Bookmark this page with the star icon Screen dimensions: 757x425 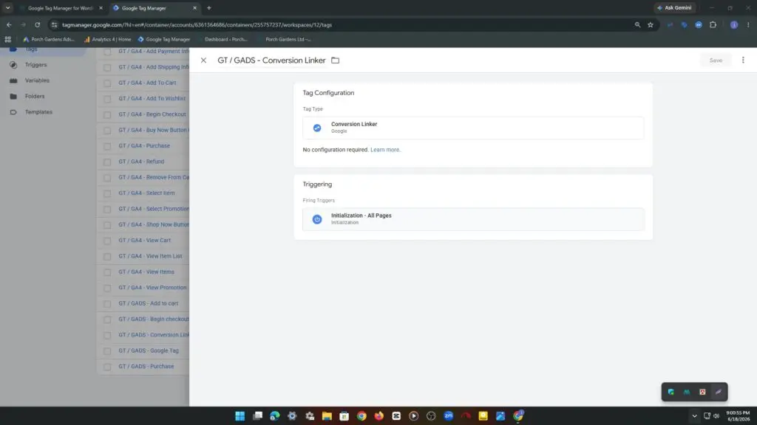click(651, 24)
